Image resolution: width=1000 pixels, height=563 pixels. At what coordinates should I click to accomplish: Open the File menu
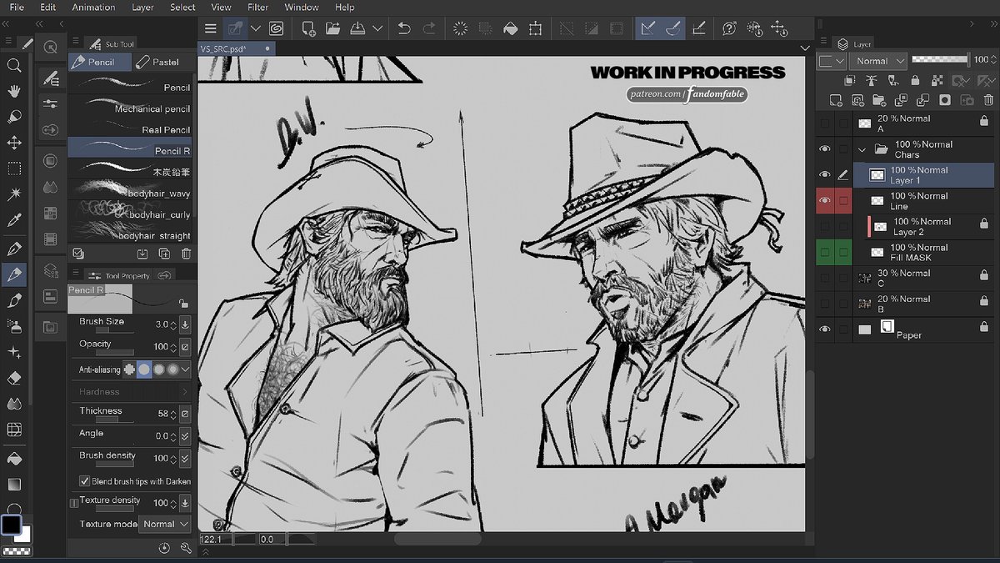17,7
